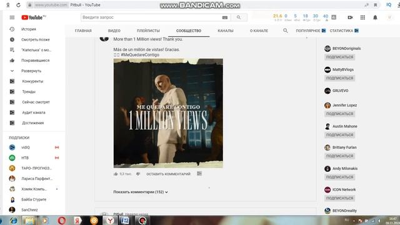Image resolution: width=400 pixels, height=225 pixels.
Task: Select the СООБЩЕСТВО tab
Action: point(189,31)
